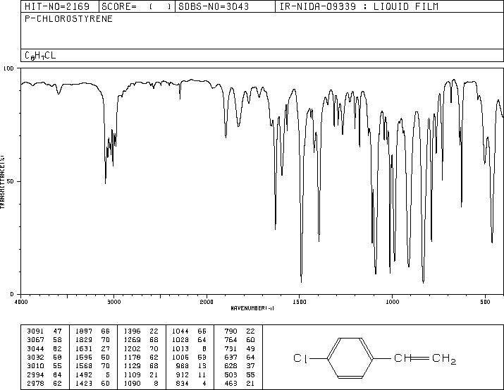Select the SDBS-NO=3043 header text
Screen dimensions: 504x390
[214, 6]
